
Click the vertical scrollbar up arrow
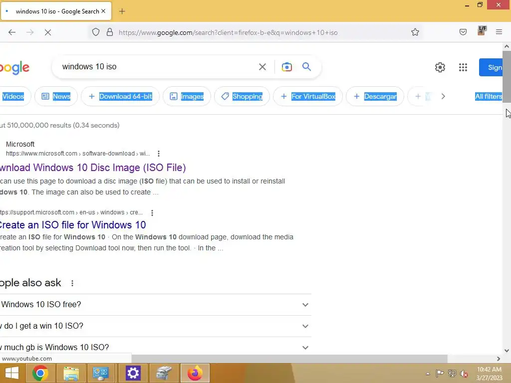(x=507, y=46)
